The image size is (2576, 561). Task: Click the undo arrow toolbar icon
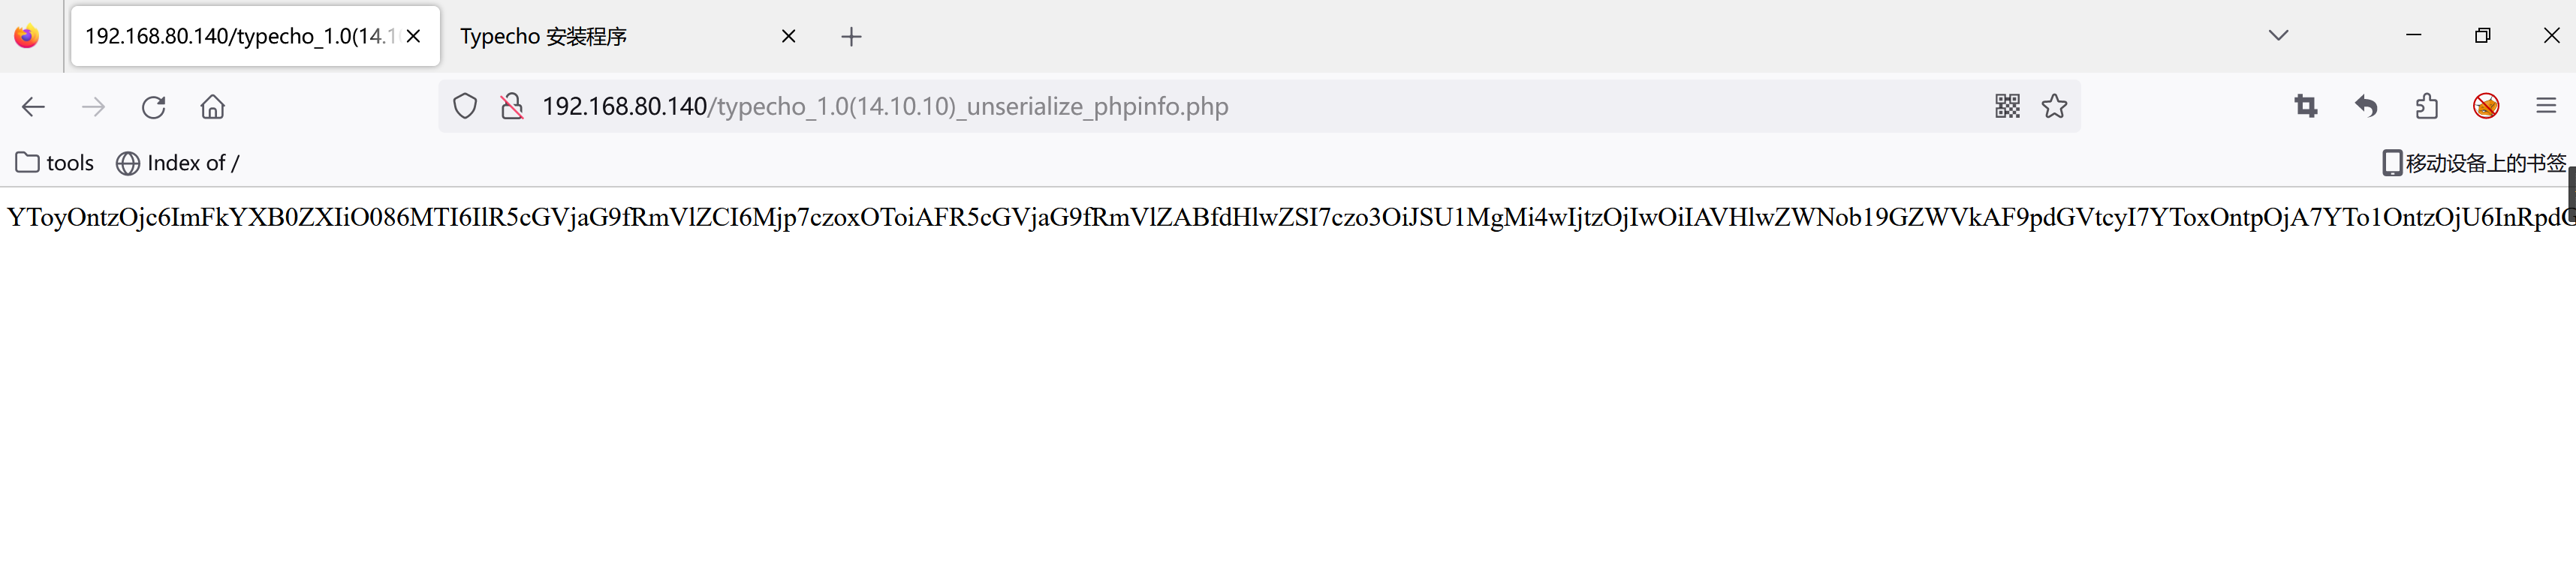pyautogui.click(x=2366, y=106)
